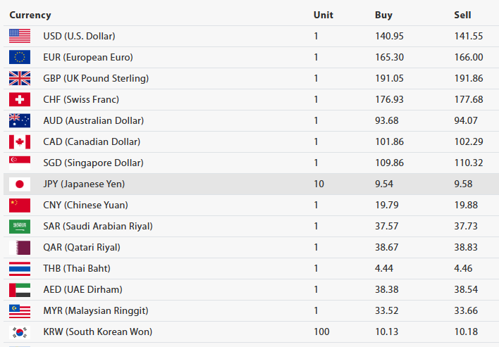The width and height of the screenshot is (499, 347).
Task: Select the JPY (Japanese Yen) row label
Action: [x=84, y=184]
